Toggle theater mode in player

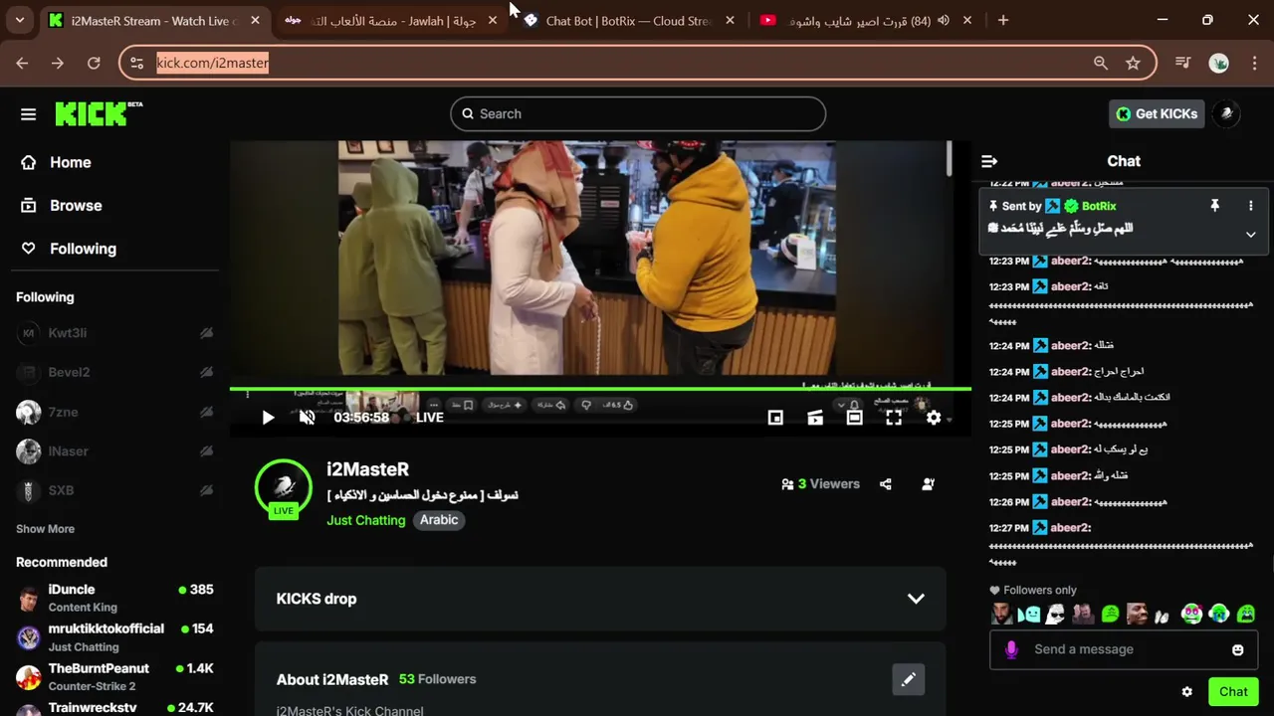pyautogui.click(x=854, y=418)
